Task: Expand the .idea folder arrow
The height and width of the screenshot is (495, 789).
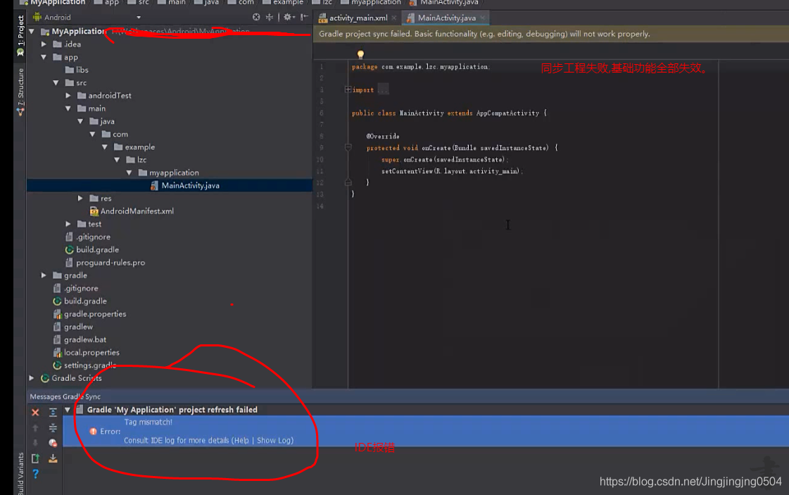Action: [44, 44]
